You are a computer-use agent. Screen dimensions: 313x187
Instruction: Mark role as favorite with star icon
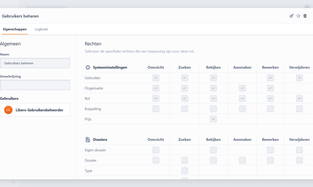point(298,16)
